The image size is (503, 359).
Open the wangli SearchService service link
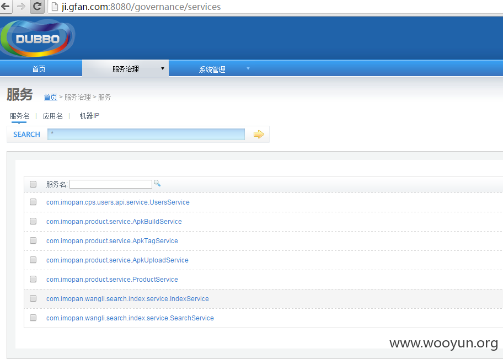130,318
